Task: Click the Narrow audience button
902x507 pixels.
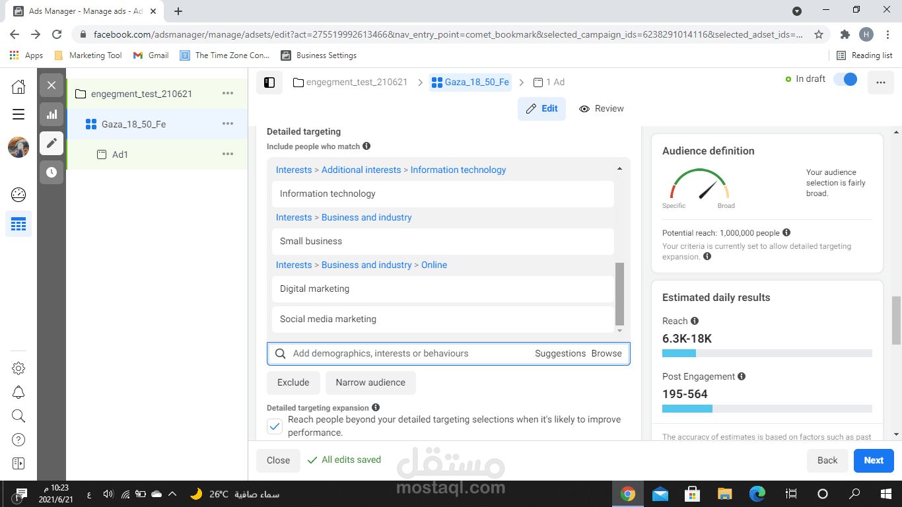Action: coord(370,383)
